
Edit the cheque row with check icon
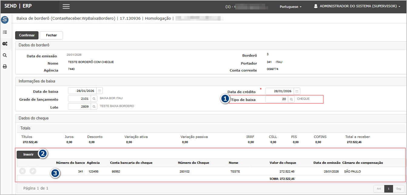click(33, 171)
